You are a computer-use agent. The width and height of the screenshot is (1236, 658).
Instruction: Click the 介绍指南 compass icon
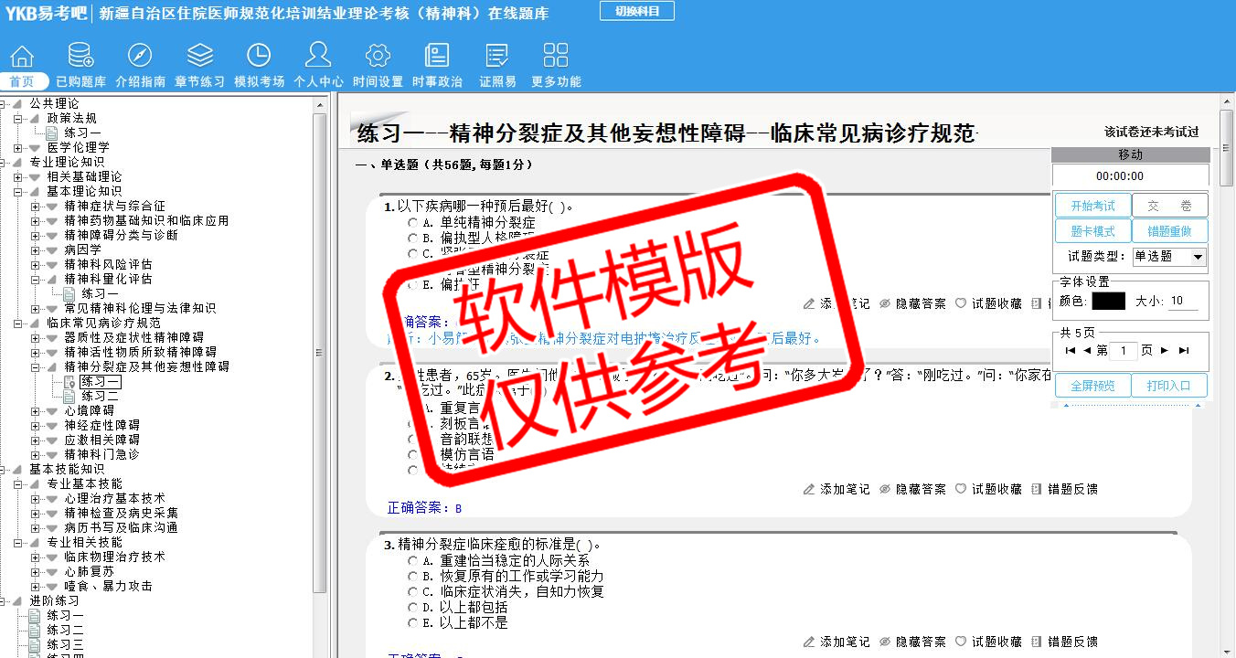coord(140,57)
